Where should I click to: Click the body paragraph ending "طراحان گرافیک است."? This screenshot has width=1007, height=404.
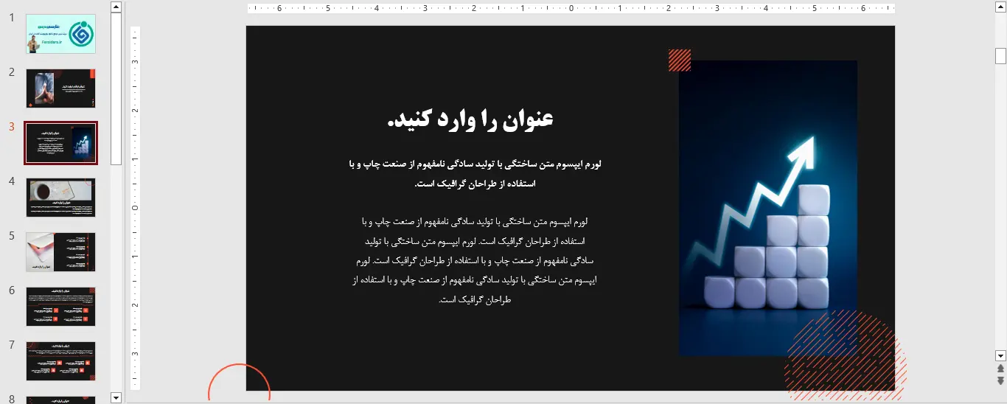click(475, 260)
